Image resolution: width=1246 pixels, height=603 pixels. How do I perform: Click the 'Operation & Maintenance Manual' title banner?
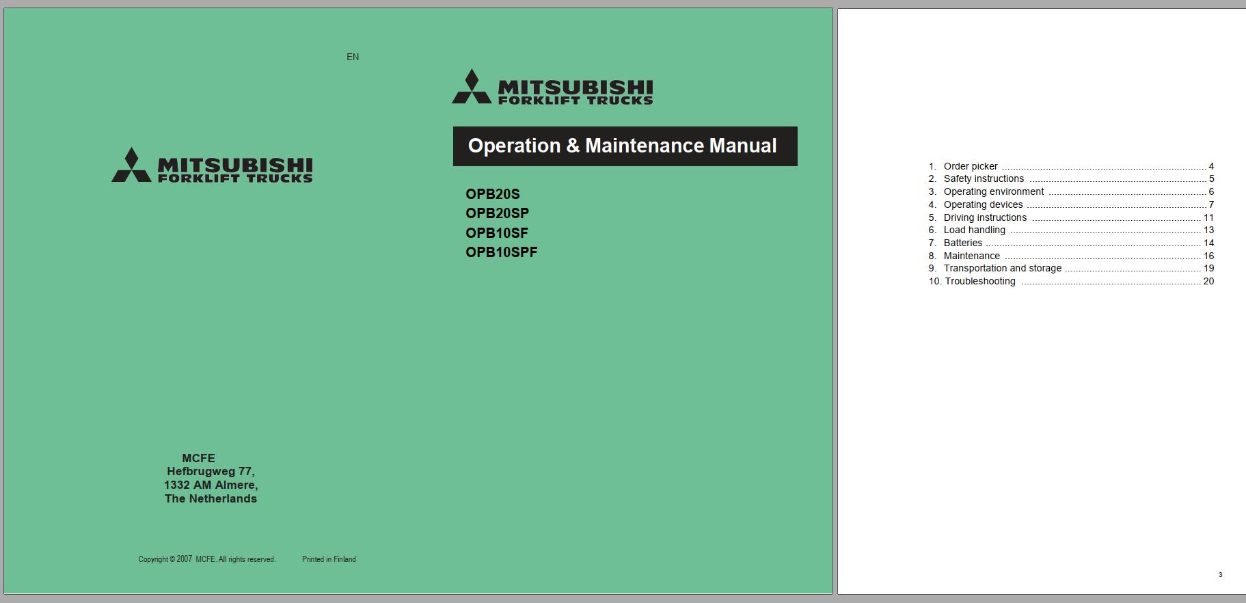(625, 146)
